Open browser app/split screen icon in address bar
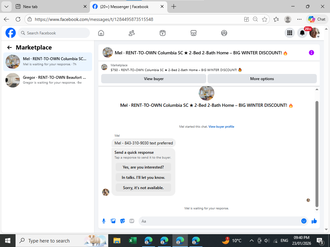330x247 pixels. point(247,19)
